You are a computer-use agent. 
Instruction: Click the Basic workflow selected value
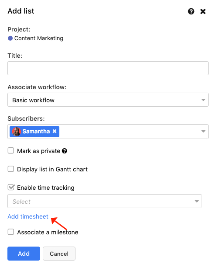pyautogui.click(x=33, y=100)
